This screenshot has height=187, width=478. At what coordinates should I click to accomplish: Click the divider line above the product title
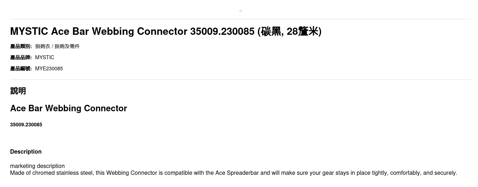click(240, 19)
